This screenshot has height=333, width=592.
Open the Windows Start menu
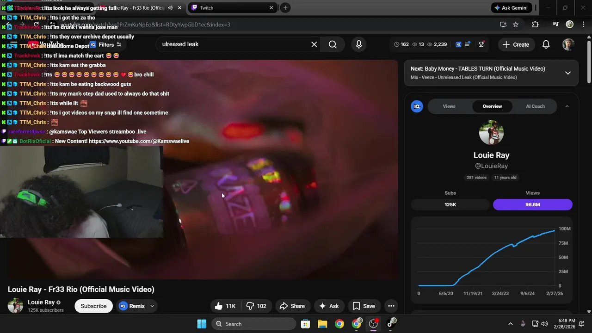click(x=202, y=324)
